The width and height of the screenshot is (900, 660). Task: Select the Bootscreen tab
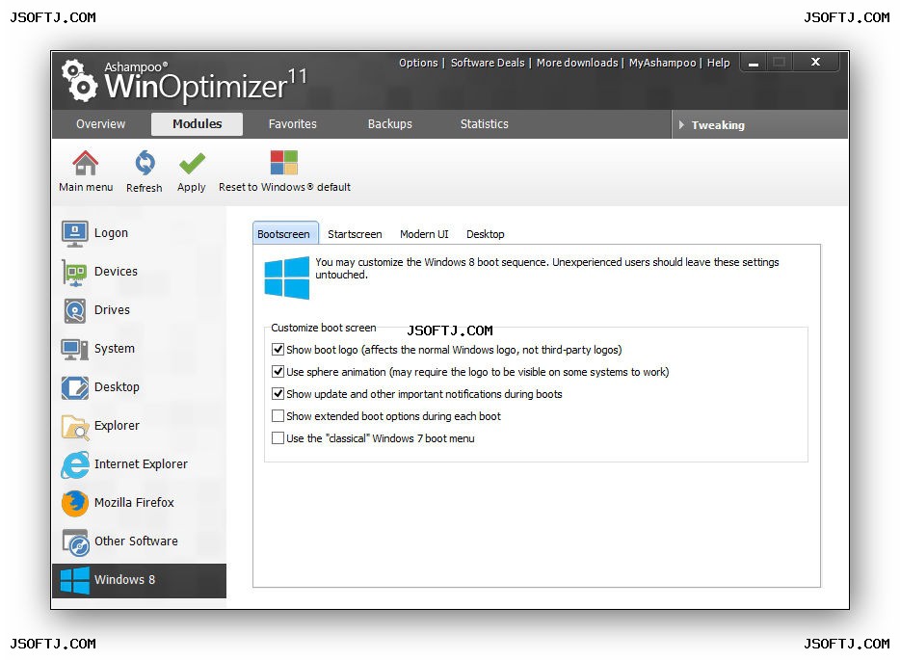tap(283, 233)
